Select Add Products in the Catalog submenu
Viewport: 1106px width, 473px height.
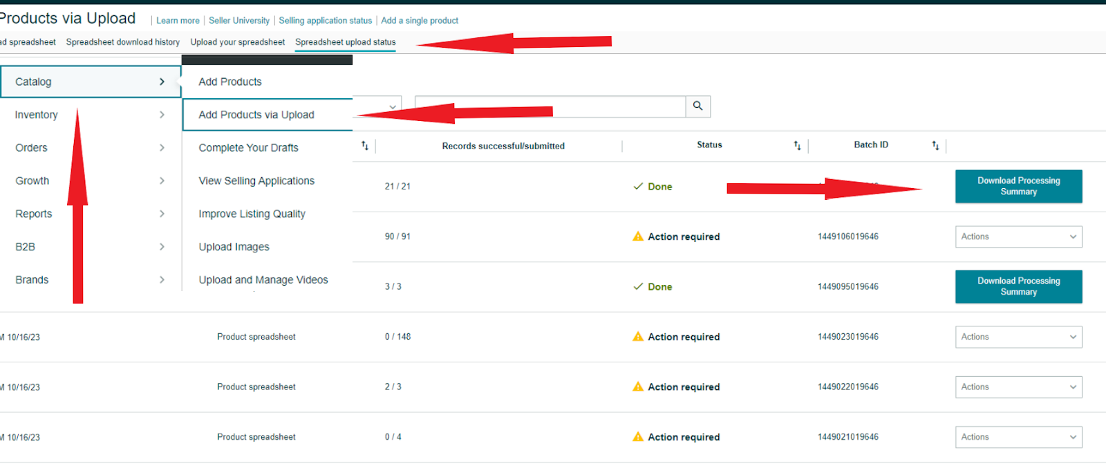(230, 82)
